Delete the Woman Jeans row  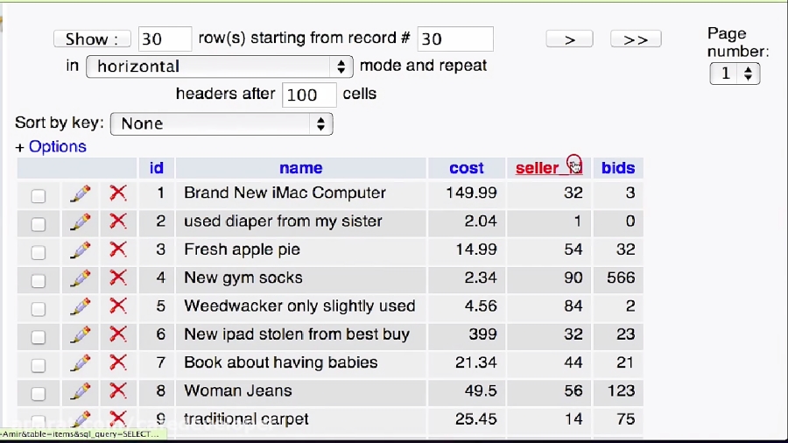click(118, 390)
